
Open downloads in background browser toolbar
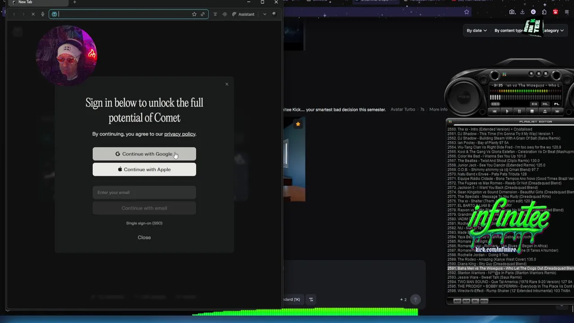[x=522, y=12]
